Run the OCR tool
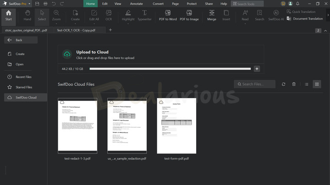330x185 pixels. (109, 16)
